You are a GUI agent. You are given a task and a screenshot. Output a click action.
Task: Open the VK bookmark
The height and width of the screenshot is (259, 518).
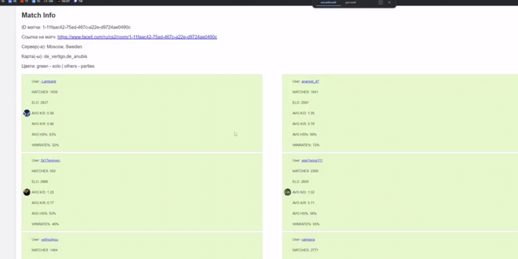pos(12,2)
